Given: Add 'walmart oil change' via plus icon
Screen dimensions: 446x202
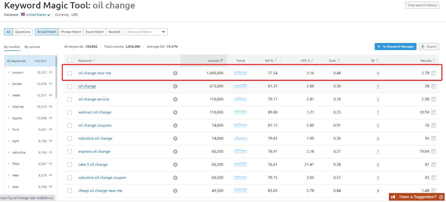Looking at the screenshot, I should pos(175,113).
